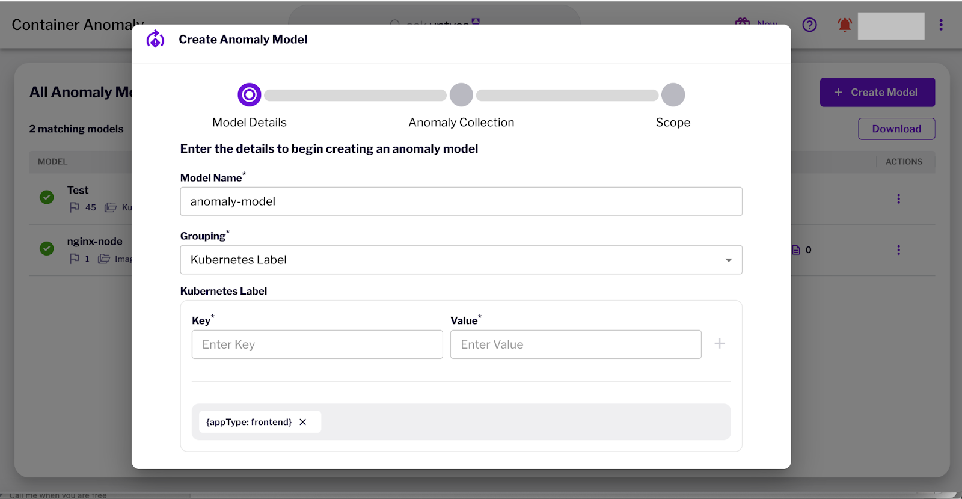Click the anomaly model logo icon in dialog header
The width and height of the screenshot is (962, 499).
tap(155, 40)
